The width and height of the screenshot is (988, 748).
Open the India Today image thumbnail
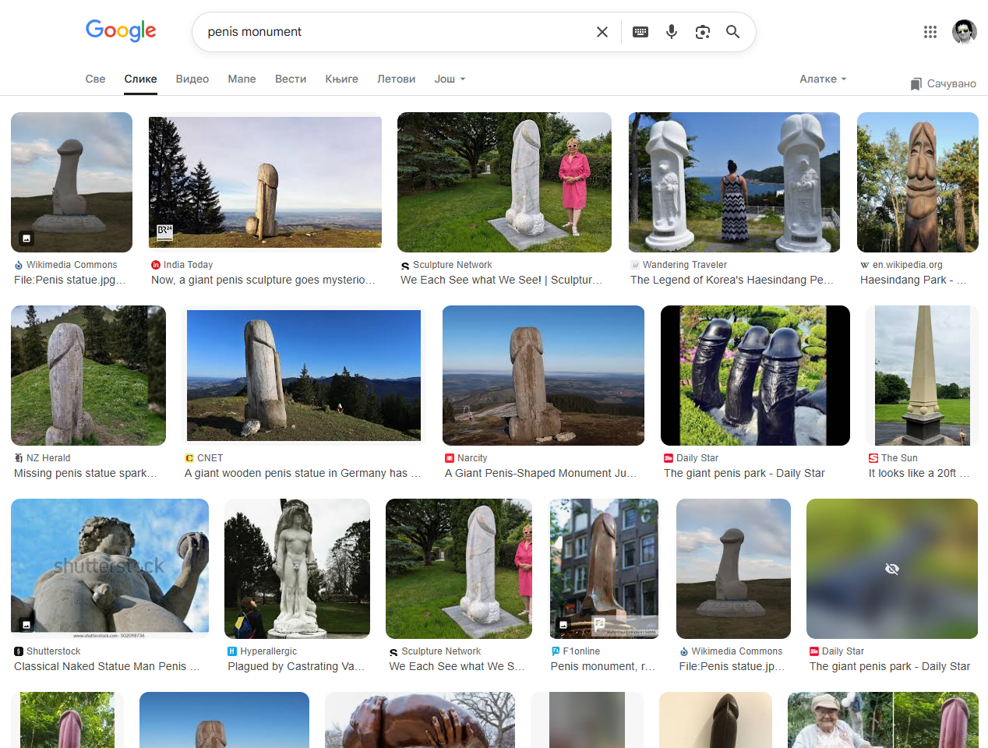(265, 182)
